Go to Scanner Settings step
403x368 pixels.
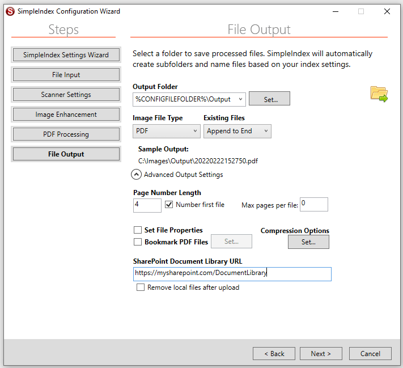pos(66,95)
